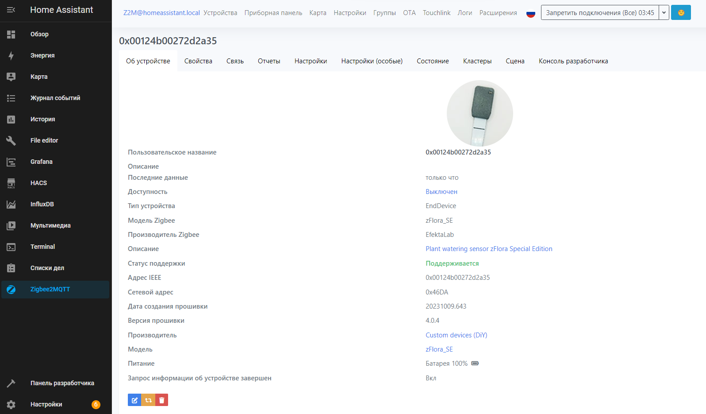Expand the permit join dropdown arrow
Image resolution: width=706 pixels, height=414 pixels.
(664, 12)
